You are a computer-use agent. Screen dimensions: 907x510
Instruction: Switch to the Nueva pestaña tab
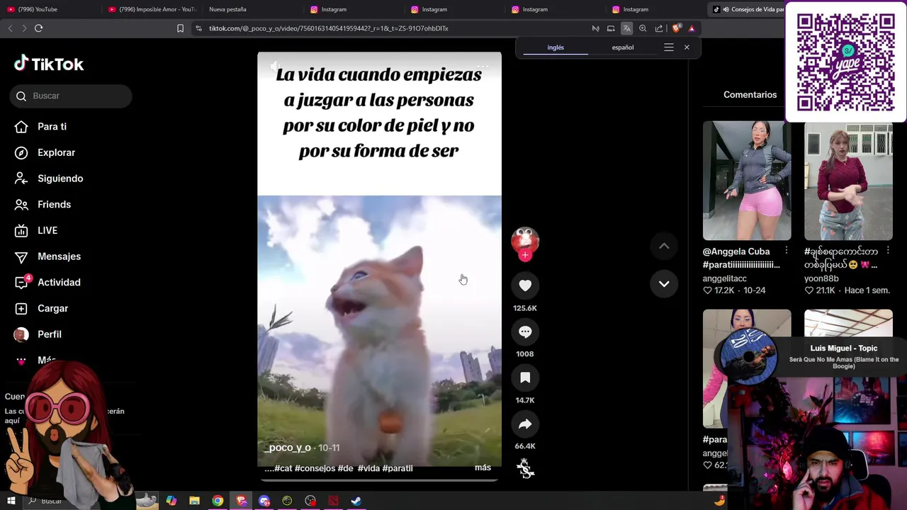tap(227, 9)
